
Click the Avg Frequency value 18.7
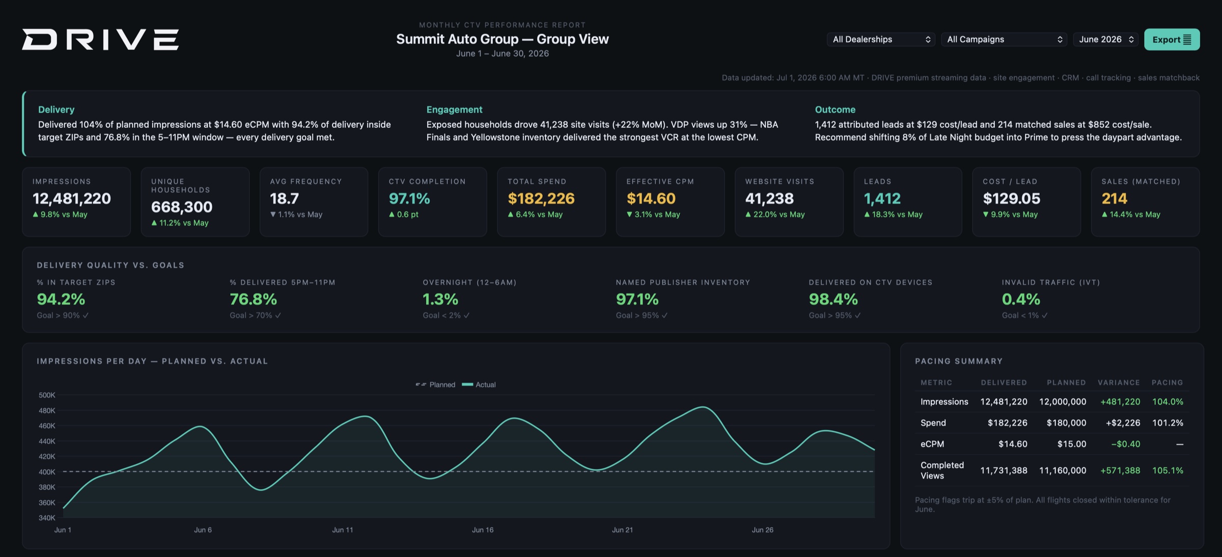tap(285, 198)
